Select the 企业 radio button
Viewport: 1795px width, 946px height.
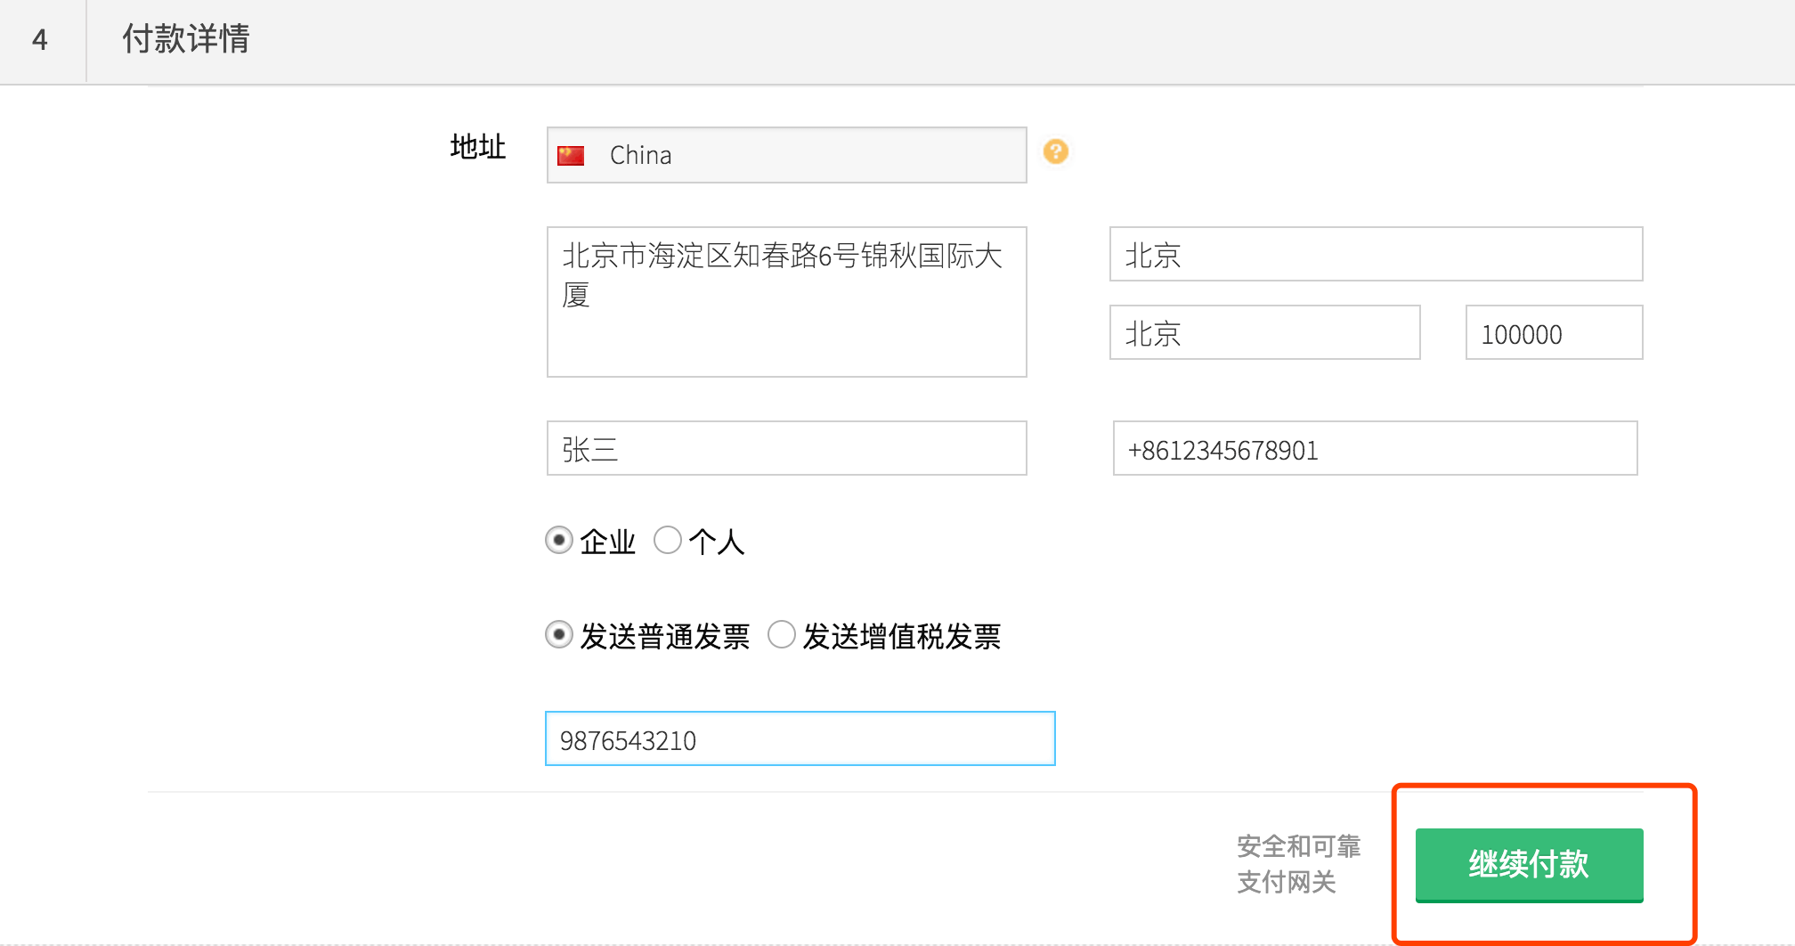[x=559, y=541]
